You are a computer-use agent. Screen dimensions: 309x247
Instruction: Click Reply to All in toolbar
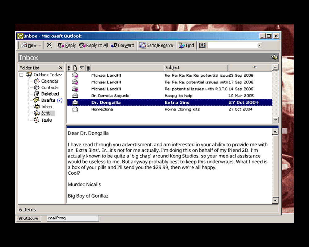[93, 45]
